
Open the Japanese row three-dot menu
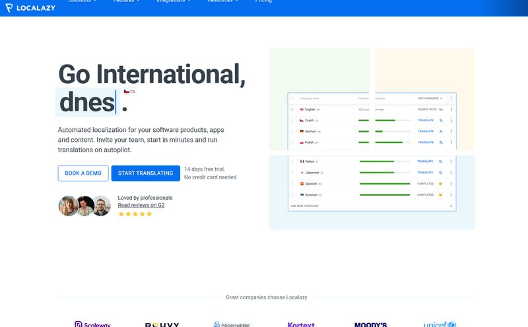[x=451, y=173]
